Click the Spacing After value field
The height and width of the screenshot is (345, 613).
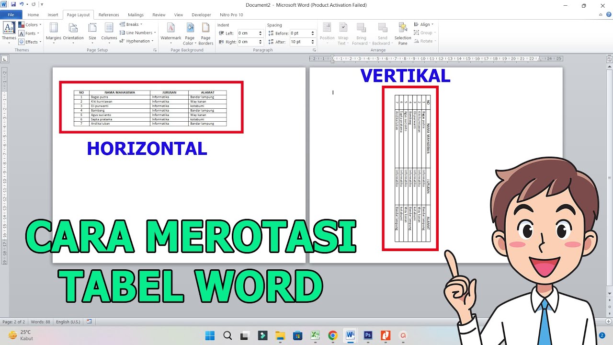pyautogui.click(x=300, y=42)
